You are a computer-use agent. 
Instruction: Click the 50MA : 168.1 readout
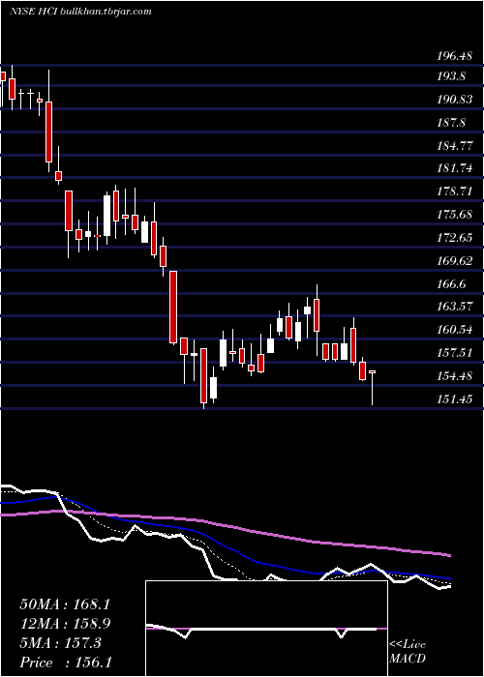(x=65, y=604)
